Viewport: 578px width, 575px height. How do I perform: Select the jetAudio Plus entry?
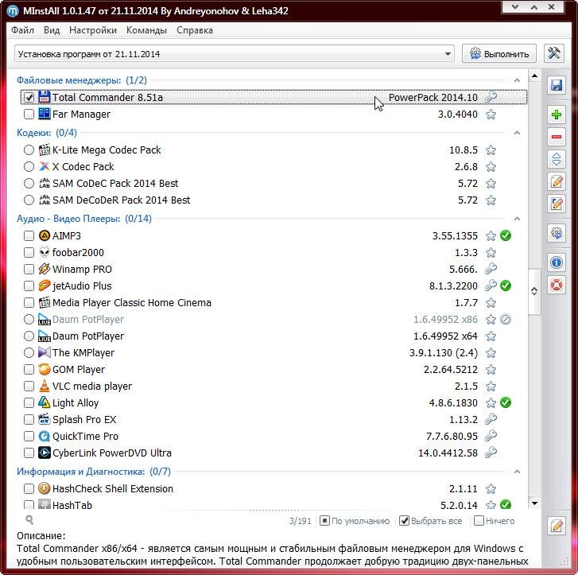click(273, 286)
